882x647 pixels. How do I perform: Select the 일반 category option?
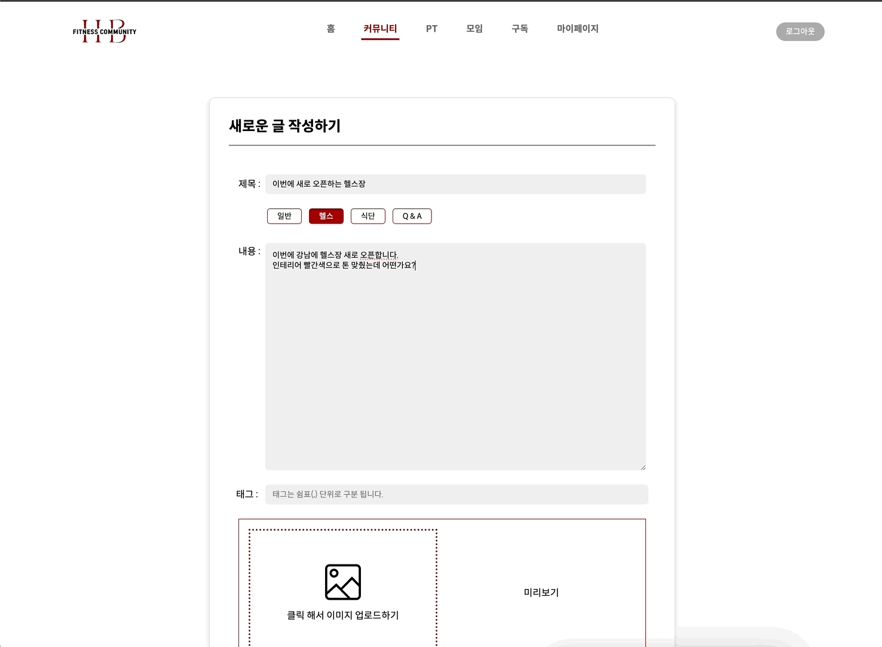tap(284, 216)
